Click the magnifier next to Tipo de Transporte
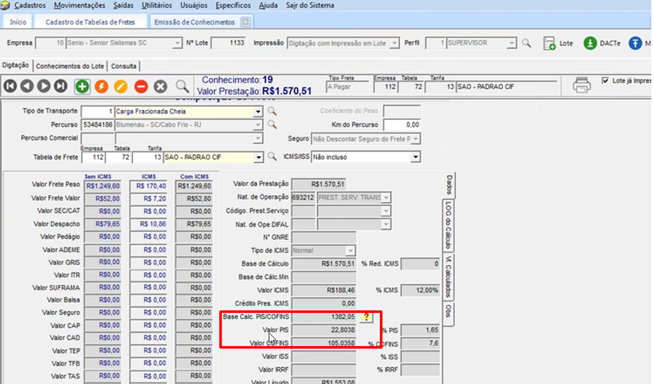 tap(272, 111)
